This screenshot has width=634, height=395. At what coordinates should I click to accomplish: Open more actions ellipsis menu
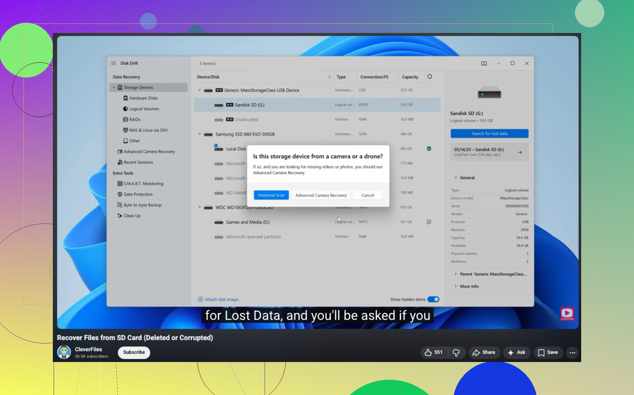point(572,353)
